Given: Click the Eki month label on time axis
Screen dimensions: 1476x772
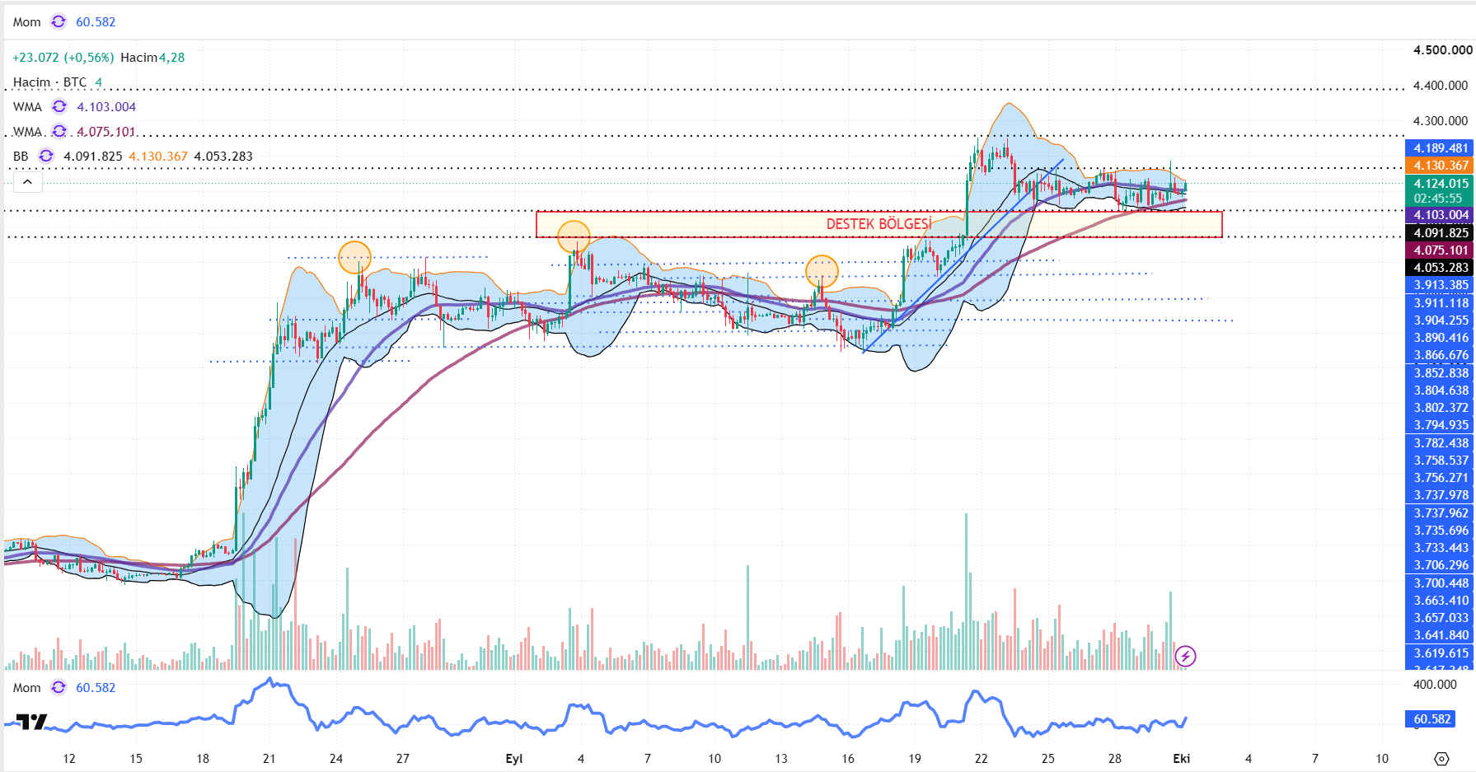Looking at the screenshot, I should tap(1182, 759).
